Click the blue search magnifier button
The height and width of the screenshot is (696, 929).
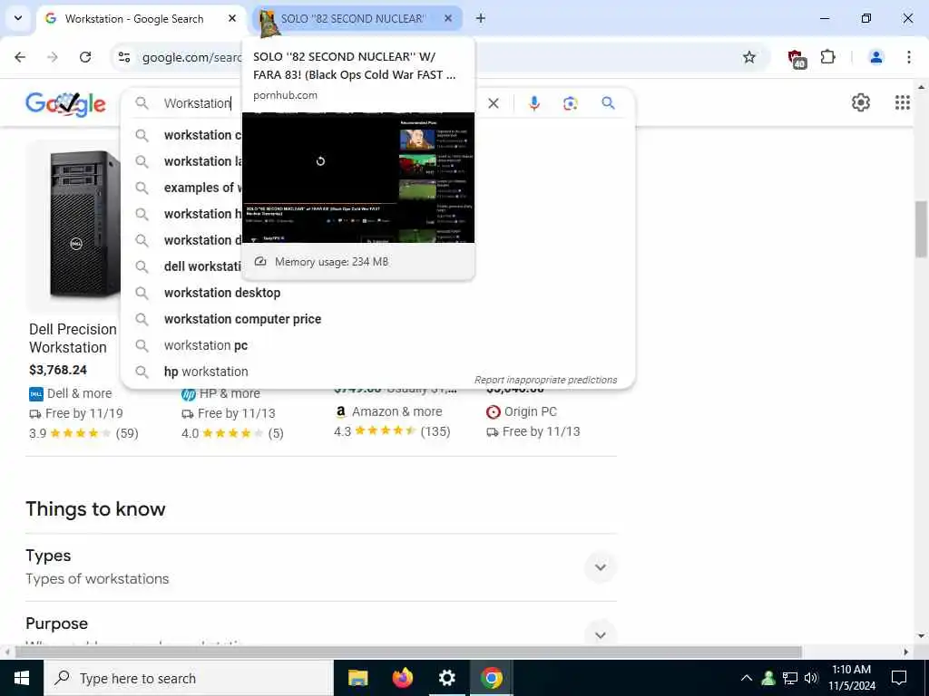608,103
